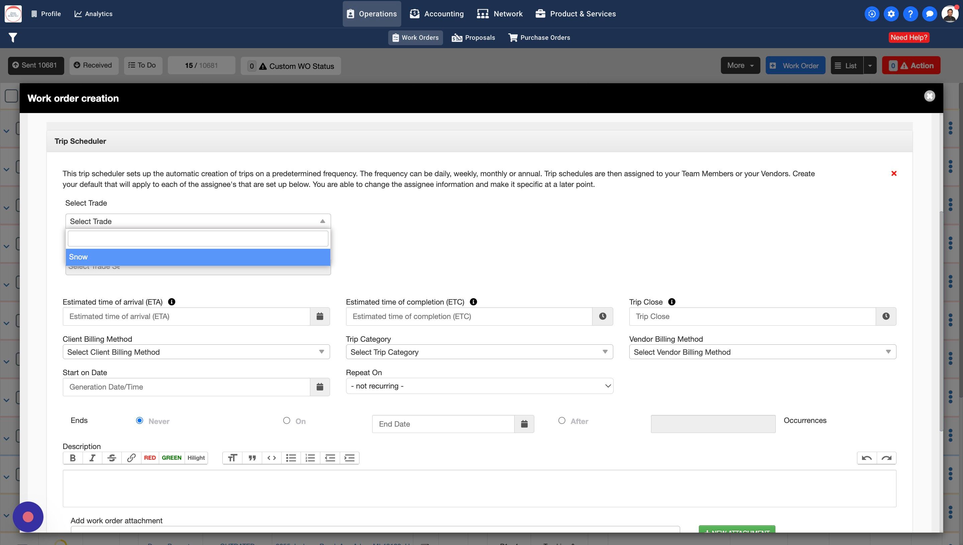Expand Select Trip Category dropdown
Screen dimensions: 963x545
(479, 352)
